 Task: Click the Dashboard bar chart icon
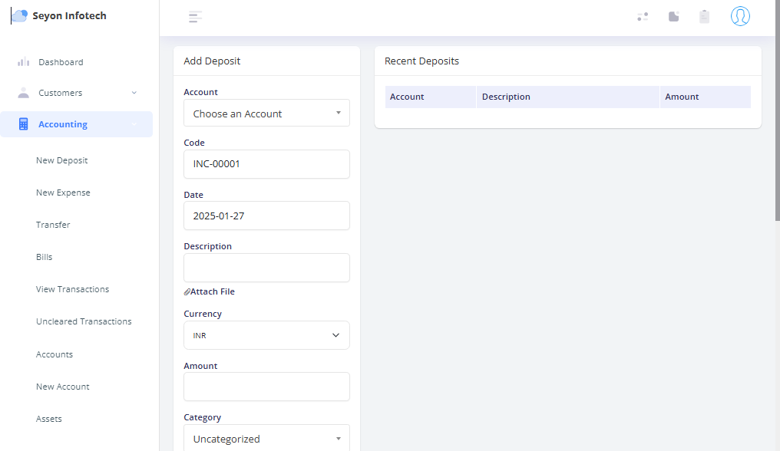23,62
